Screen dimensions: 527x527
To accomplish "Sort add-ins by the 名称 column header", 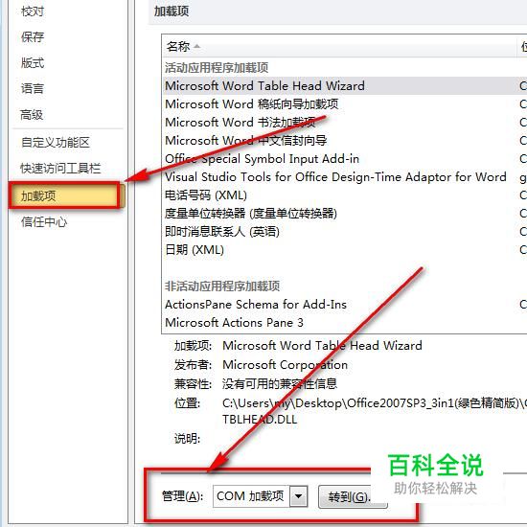I will point(339,46).
